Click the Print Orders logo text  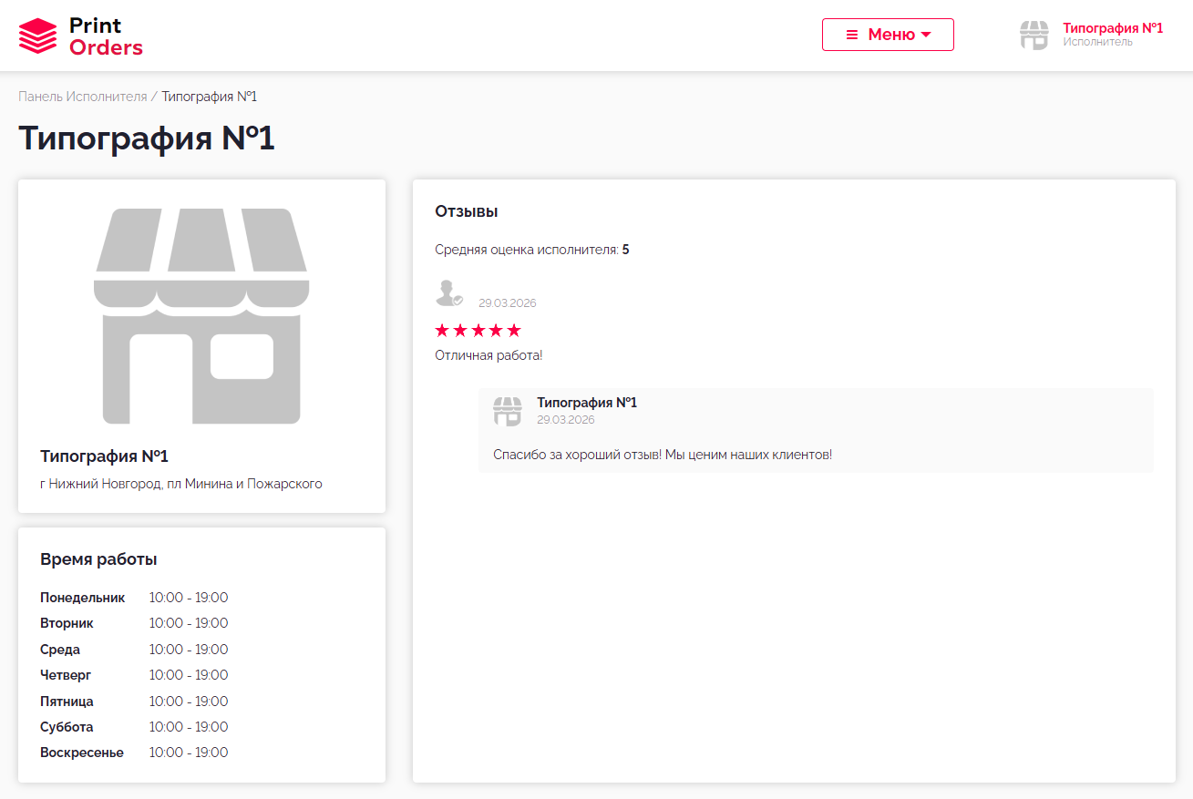pyautogui.click(x=106, y=36)
